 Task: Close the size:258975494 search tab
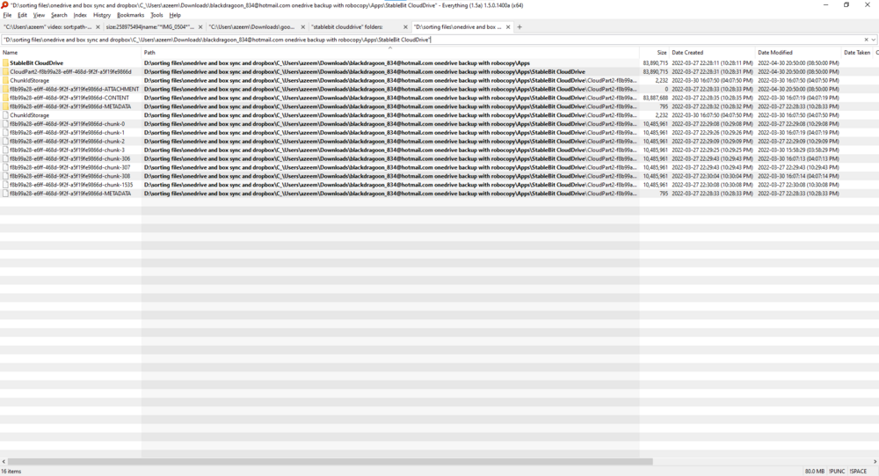click(x=200, y=27)
